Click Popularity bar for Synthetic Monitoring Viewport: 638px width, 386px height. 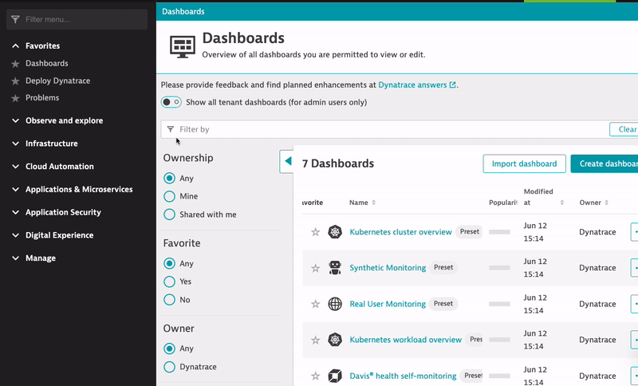499,268
